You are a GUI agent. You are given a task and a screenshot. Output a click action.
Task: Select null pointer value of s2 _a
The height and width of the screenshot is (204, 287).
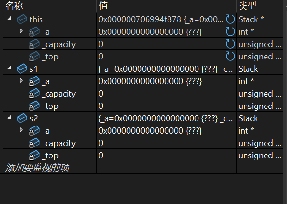(x=150, y=131)
